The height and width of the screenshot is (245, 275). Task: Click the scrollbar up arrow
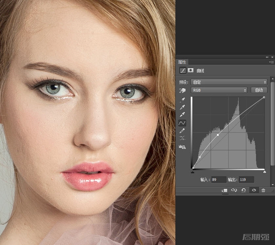[x=272, y=79]
